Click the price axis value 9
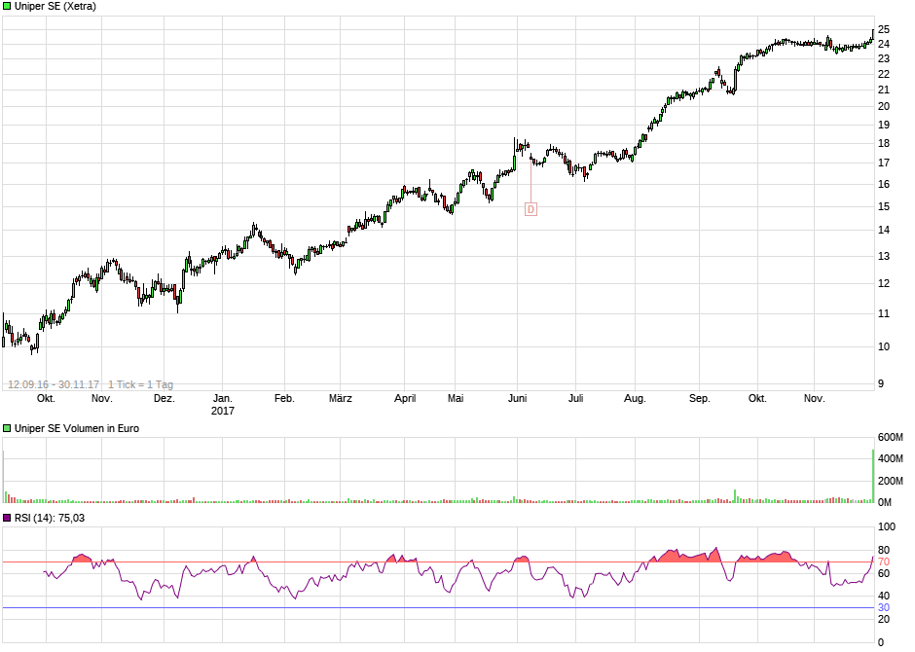Viewport: 915px width, 652px height. [x=881, y=384]
